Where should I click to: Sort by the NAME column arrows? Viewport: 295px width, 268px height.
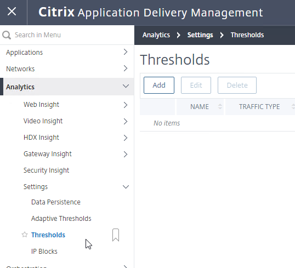tap(220, 107)
